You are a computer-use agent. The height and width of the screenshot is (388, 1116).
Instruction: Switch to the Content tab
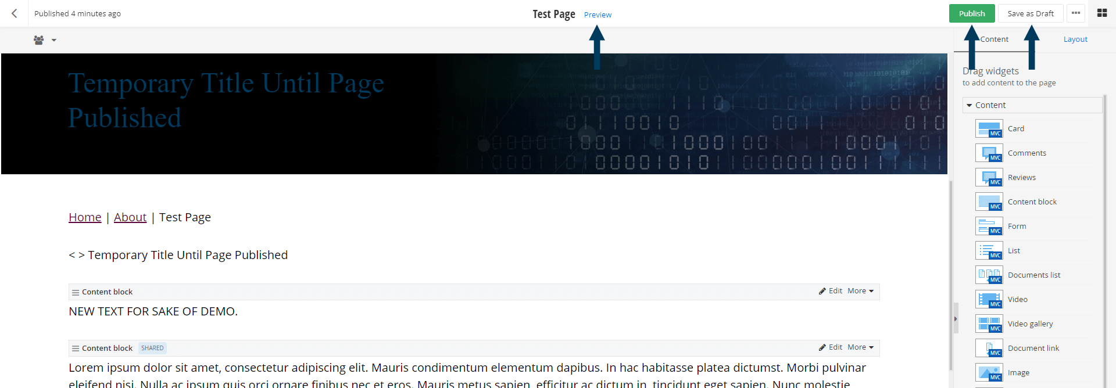coord(994,39)
